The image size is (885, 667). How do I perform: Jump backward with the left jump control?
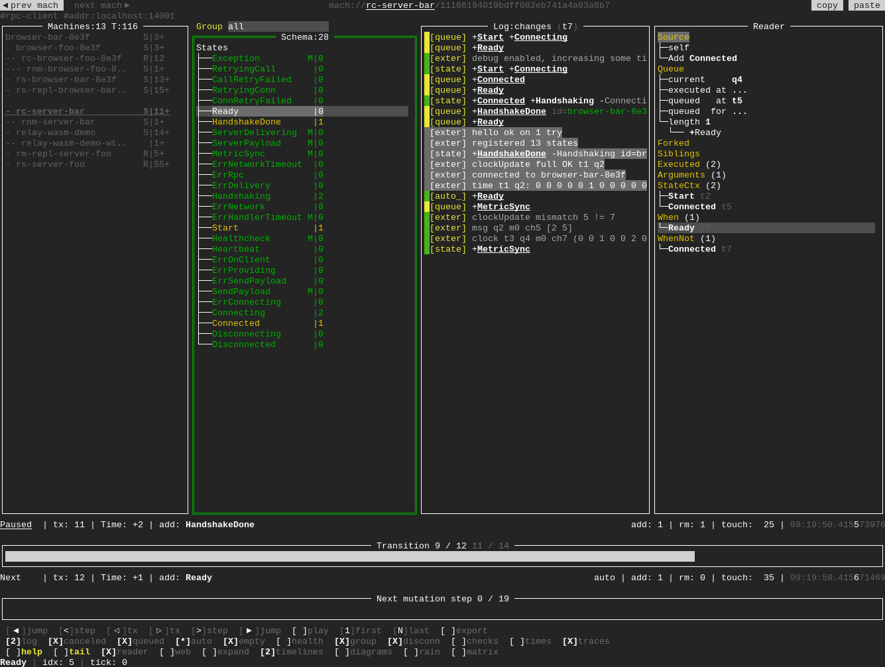[27, 631]
